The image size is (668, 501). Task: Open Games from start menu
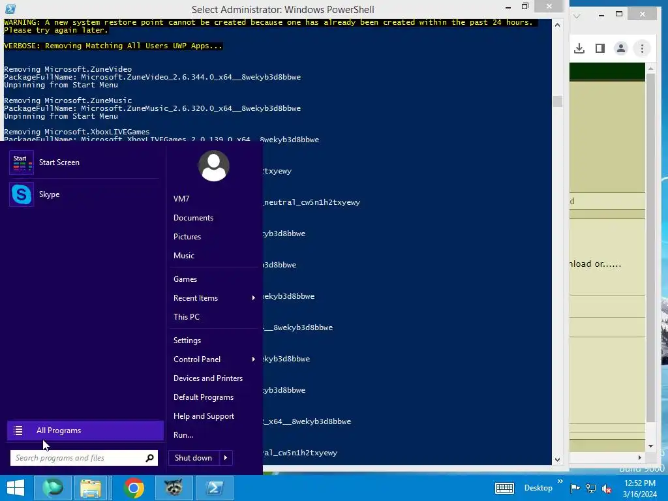[x=185, y=279]
